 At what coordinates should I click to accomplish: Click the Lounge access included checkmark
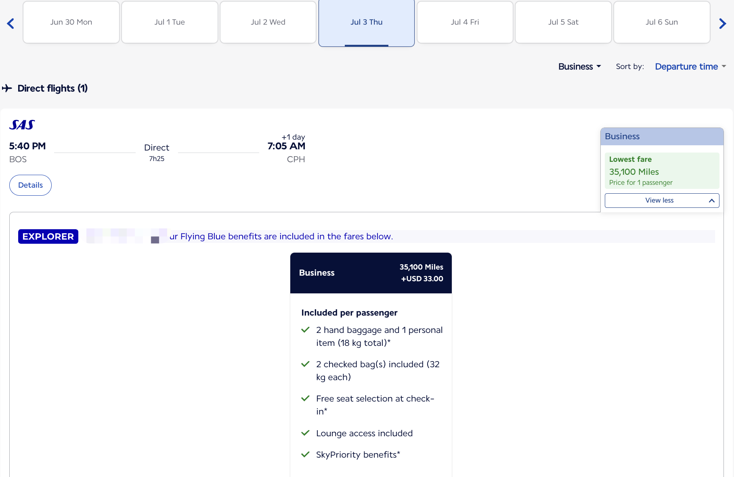point(305,433)
